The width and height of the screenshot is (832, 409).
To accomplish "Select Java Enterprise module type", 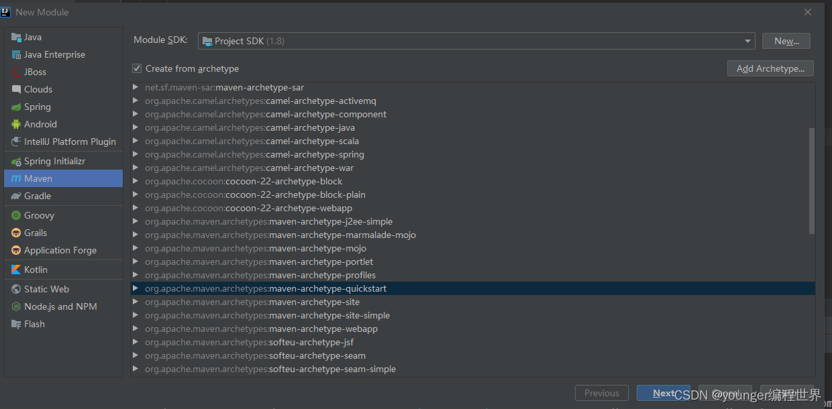I will [64, 54].
